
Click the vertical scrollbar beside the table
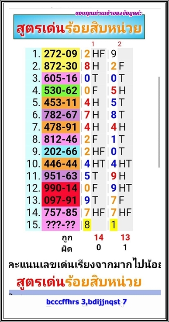159,122
